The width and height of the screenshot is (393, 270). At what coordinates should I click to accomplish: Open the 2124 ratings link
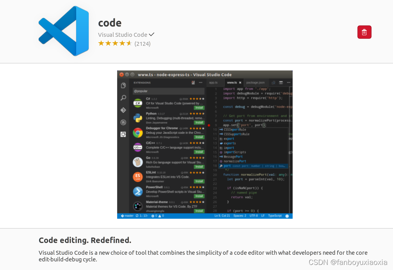(142, 43)
